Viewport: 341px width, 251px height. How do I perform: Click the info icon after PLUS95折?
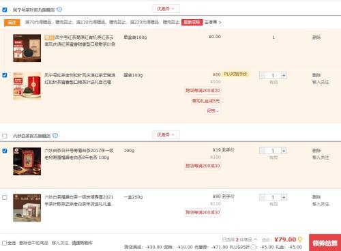(x=253, y=247)
